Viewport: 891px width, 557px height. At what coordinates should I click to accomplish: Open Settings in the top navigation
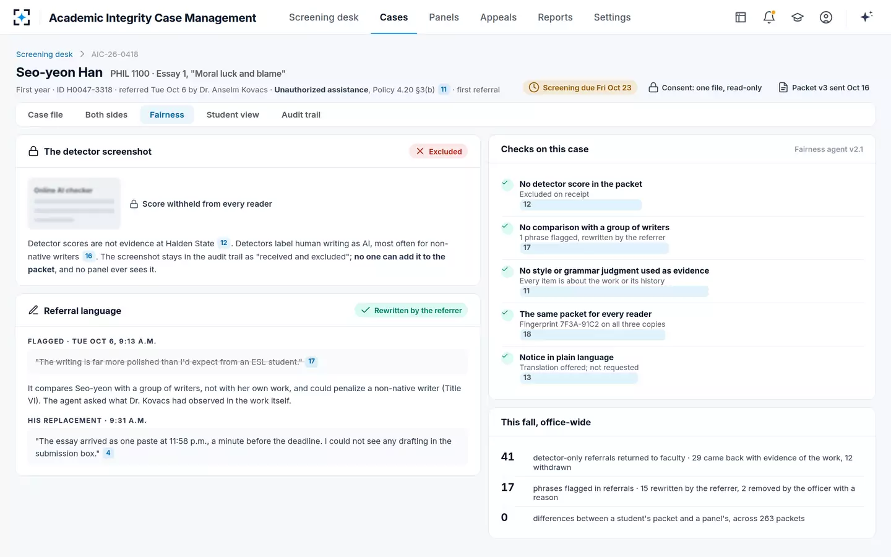(x=612, y=17)
